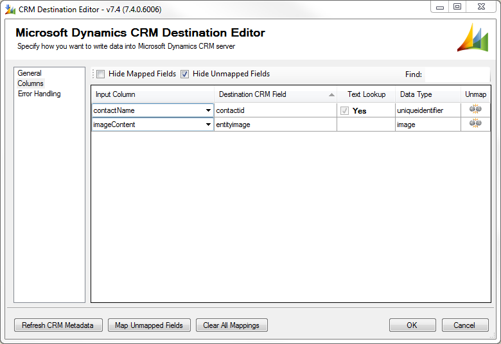Open imageContent input column dropdown
This screenshot has width=501, height=344.
coord(208,125)
